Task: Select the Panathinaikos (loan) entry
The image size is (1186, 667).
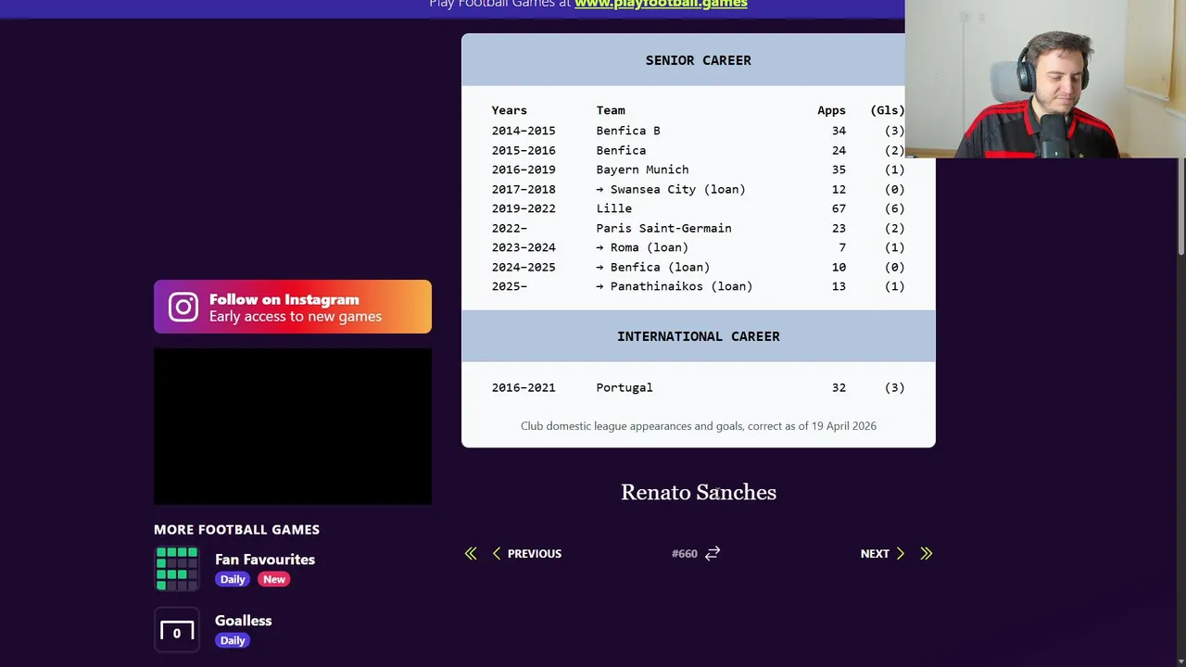Action: click(x=675, y=286)
